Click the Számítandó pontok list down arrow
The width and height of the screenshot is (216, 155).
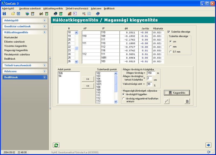click(x=116, y=102)
